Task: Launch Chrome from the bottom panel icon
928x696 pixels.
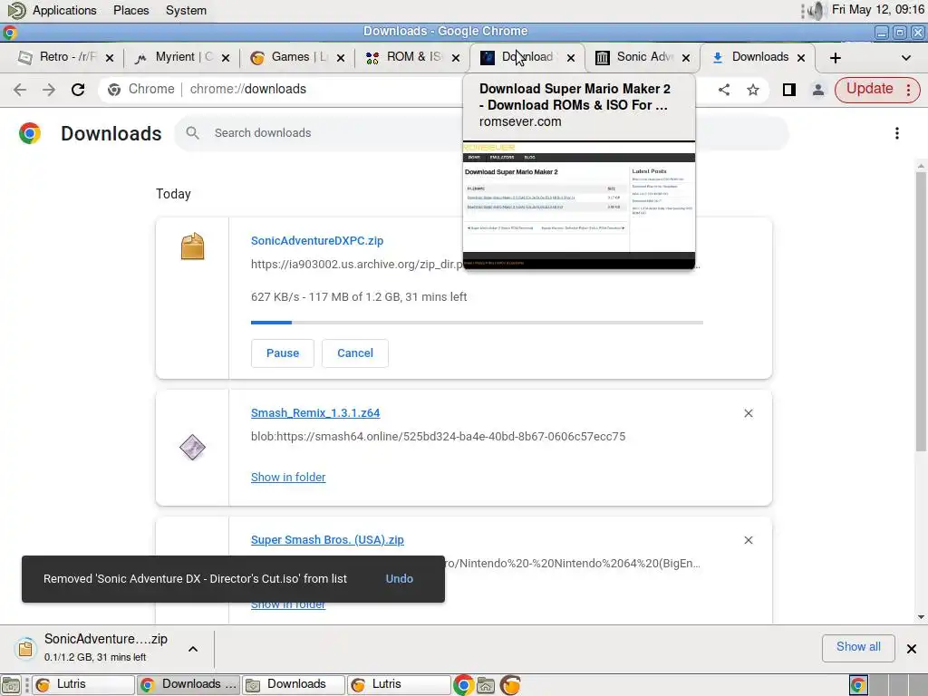Action: point(463,685)
